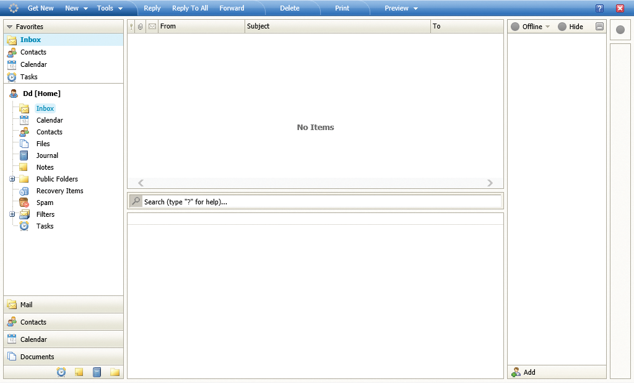Click the help question mark icon

click(x=598, y=8)
